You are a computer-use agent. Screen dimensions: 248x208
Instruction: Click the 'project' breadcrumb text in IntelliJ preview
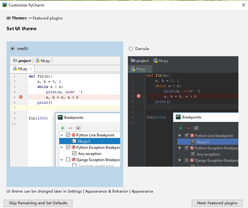(x=24, y=61)
